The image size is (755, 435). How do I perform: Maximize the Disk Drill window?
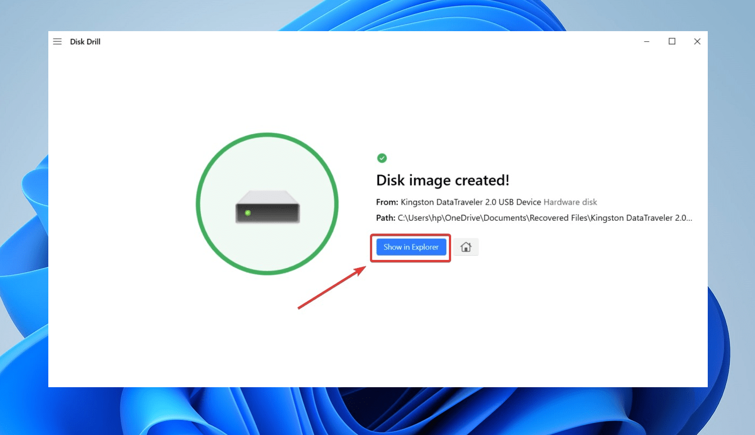pyautogui.click(x=672, y=41)
